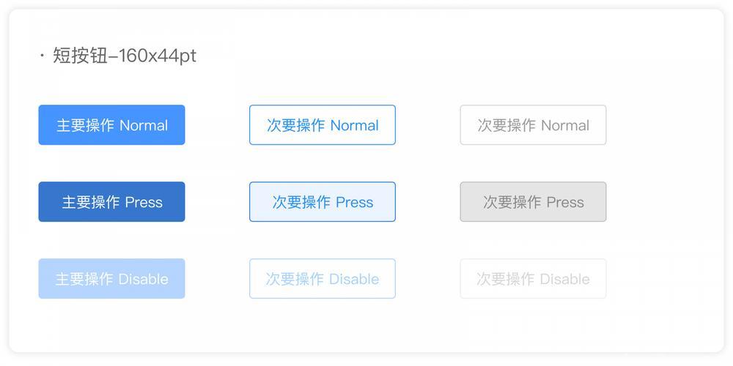This screenshot has height=366, width=733.
Task: Click the faint gray 次要操作 Disable button
Action: (534, 279)
